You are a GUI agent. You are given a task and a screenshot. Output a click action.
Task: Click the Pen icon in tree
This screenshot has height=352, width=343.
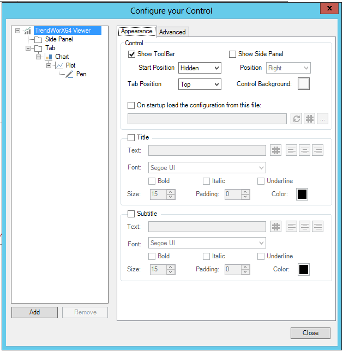click(69, 74)
